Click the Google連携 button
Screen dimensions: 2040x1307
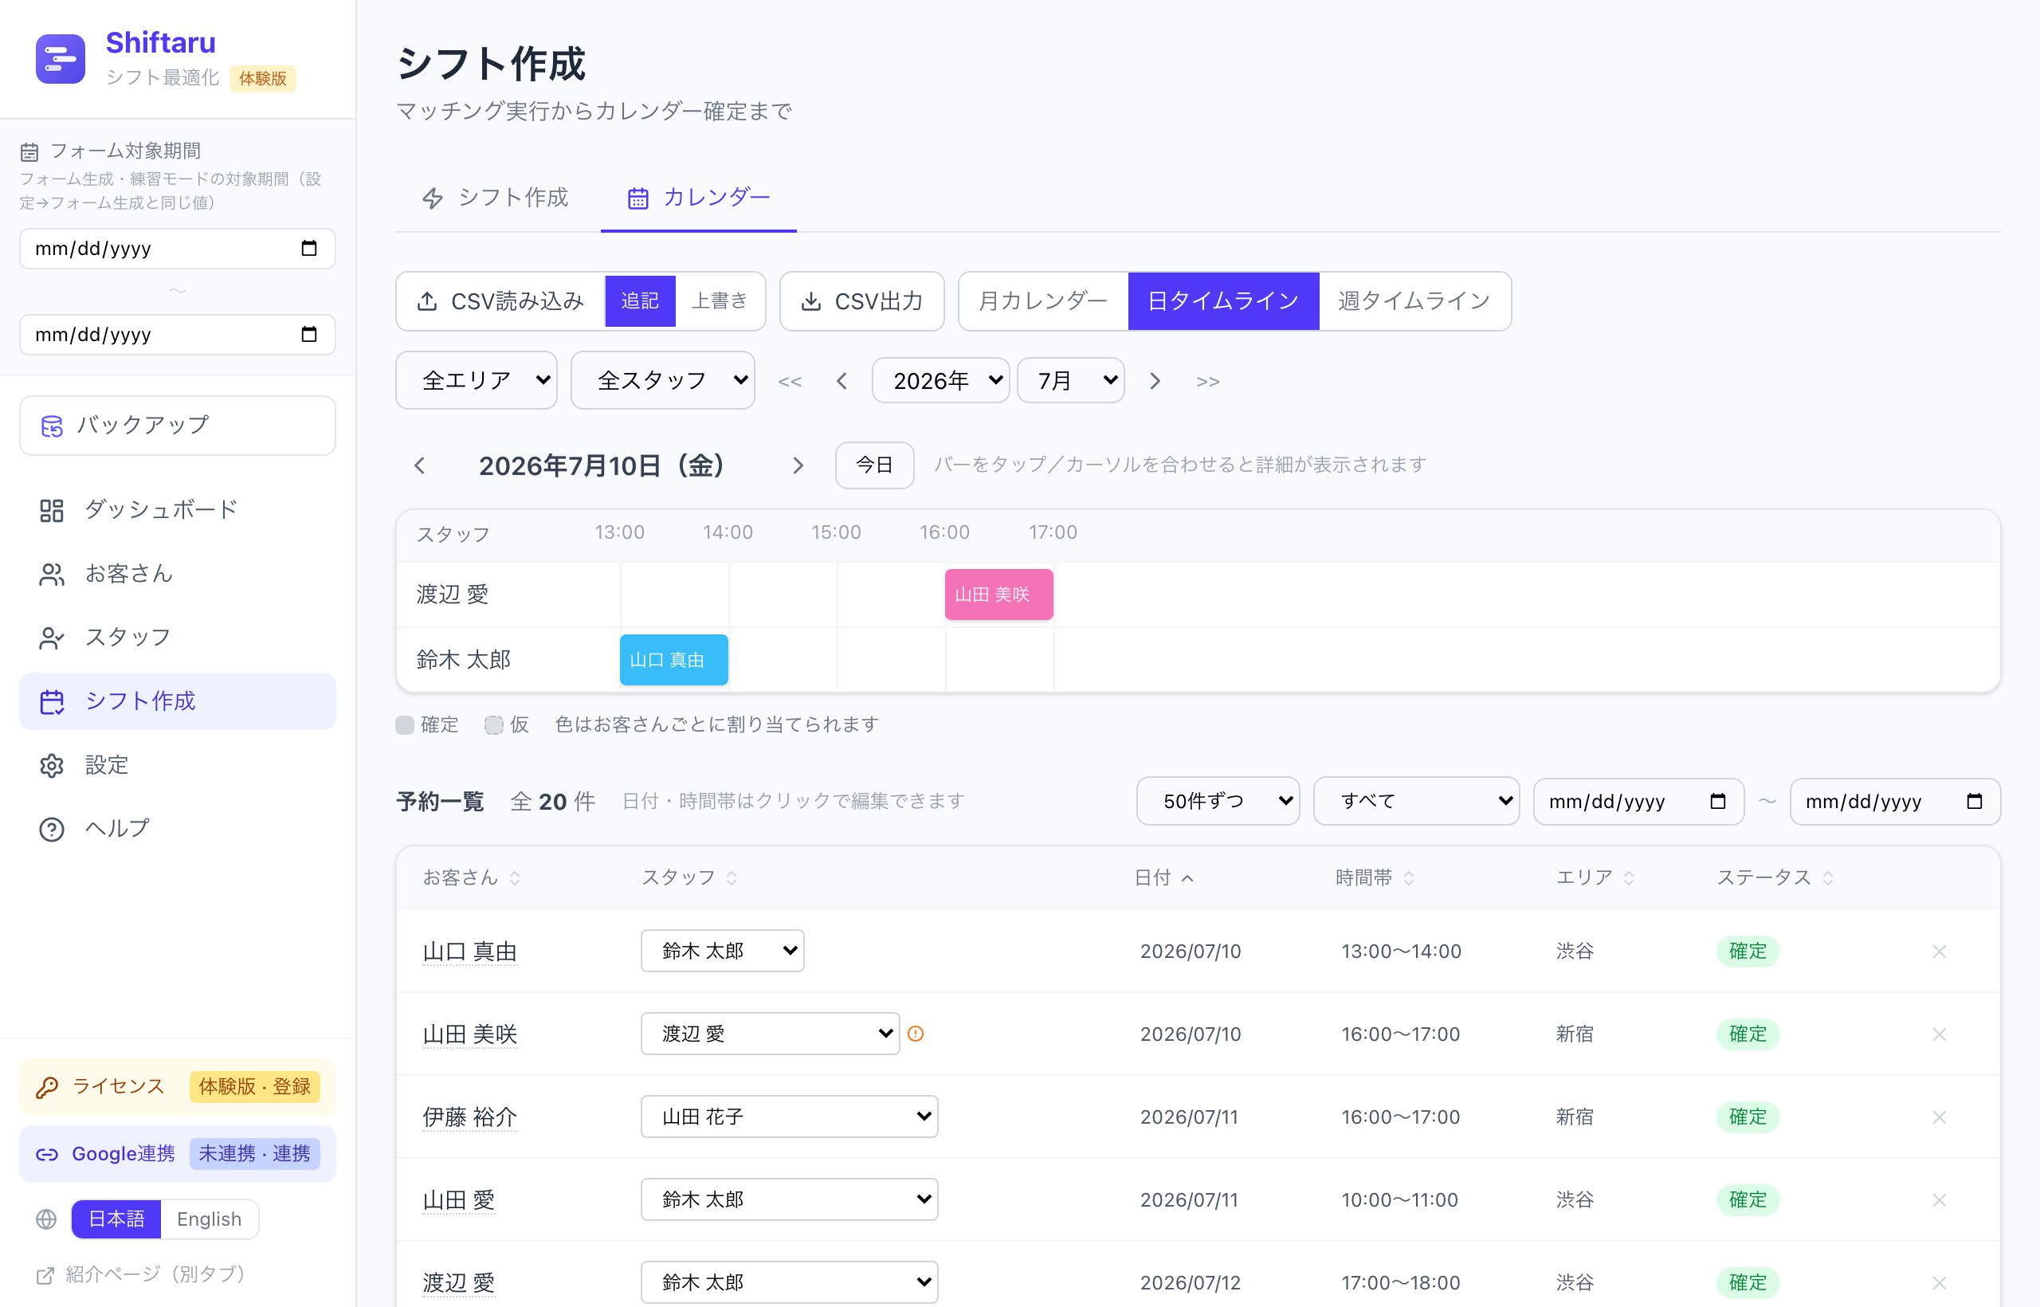[x=178, y=1153]
